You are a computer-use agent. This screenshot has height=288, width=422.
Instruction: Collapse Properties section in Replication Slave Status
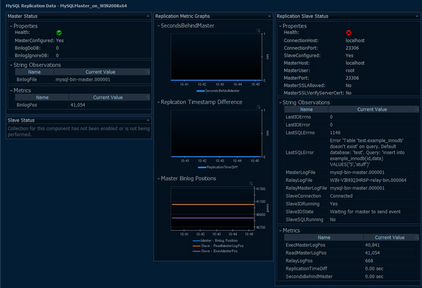point(280,26)
